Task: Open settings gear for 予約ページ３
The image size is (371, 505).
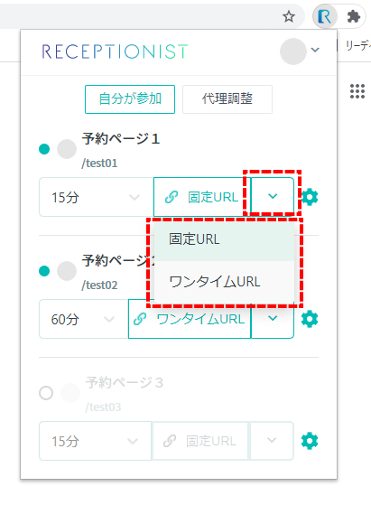Action: coord(310,441)
